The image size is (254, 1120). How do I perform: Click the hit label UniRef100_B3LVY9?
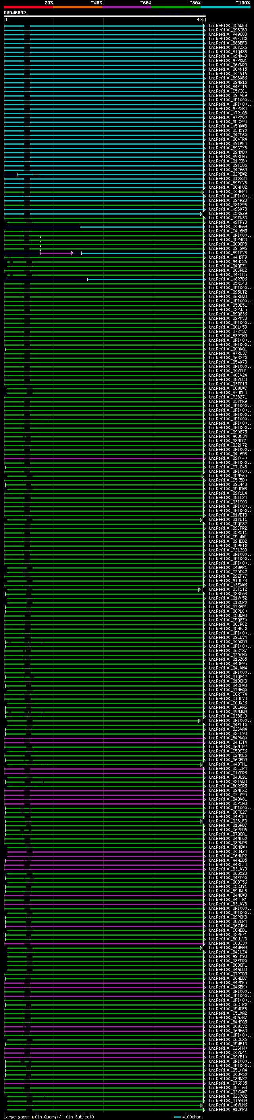[228, 869]
